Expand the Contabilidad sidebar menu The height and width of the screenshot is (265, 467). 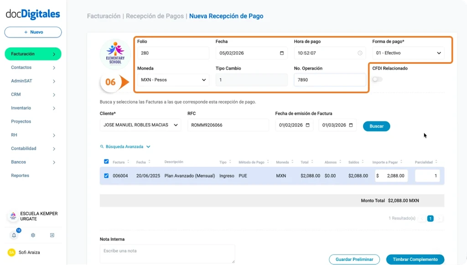32,148
